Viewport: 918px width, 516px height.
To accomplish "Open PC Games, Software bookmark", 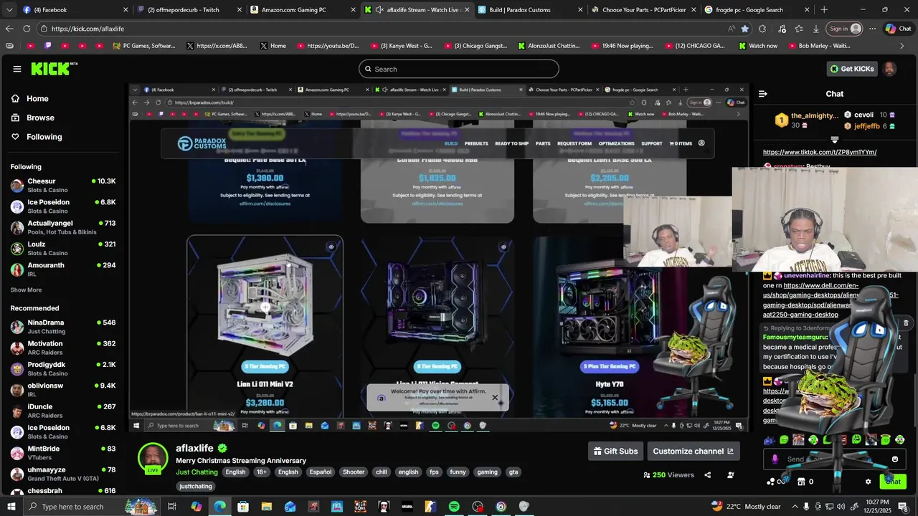I will click(144, 46).
